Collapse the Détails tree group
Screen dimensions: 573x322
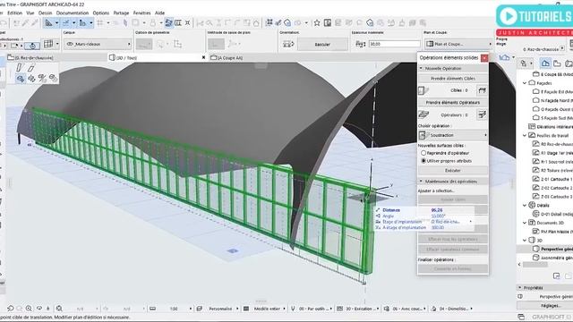pos(525,205)
